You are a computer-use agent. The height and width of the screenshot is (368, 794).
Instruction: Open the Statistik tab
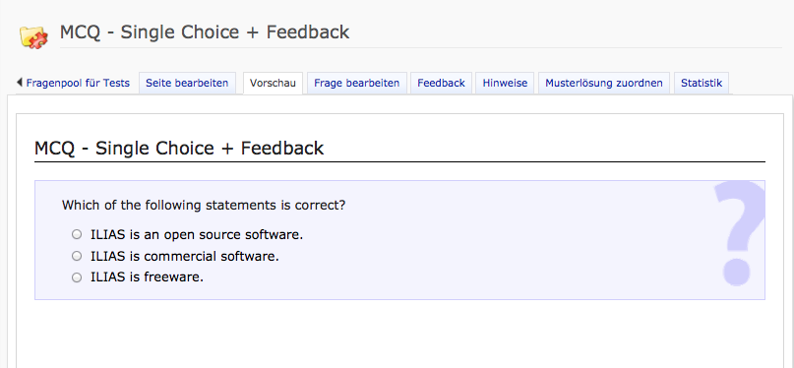pyautogui.click(x=702, y=83)
